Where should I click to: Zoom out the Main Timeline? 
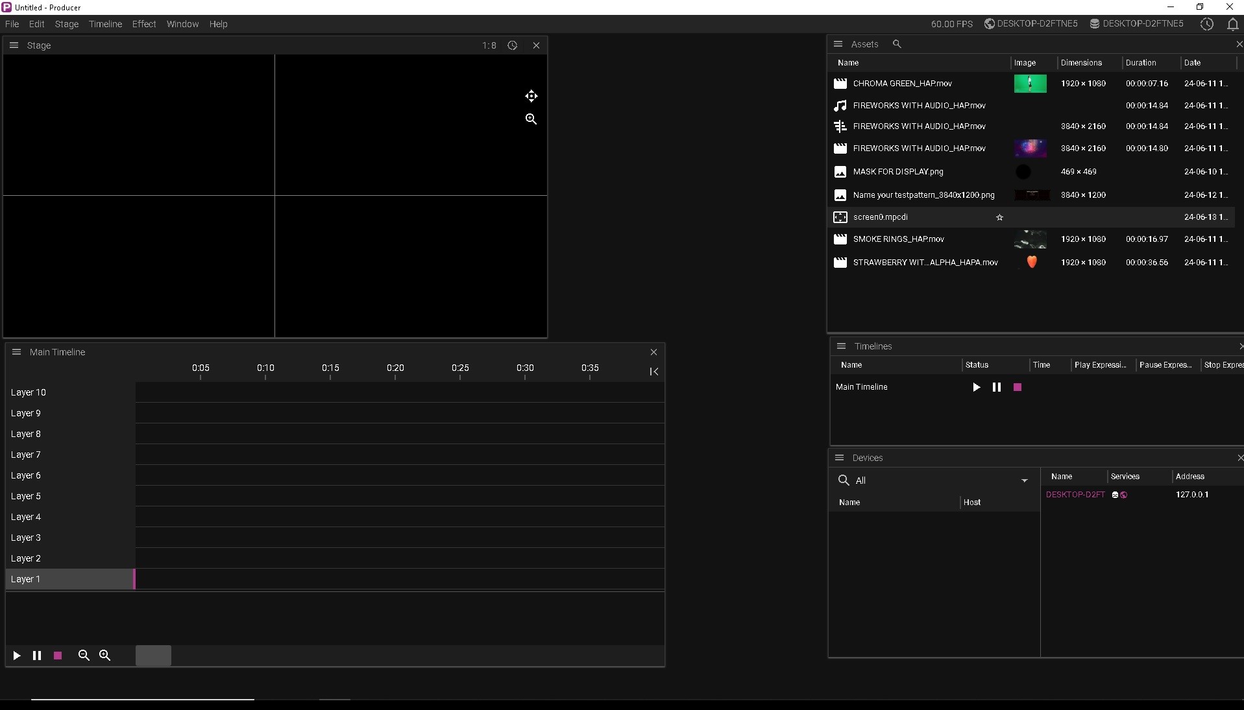[84, 656]
